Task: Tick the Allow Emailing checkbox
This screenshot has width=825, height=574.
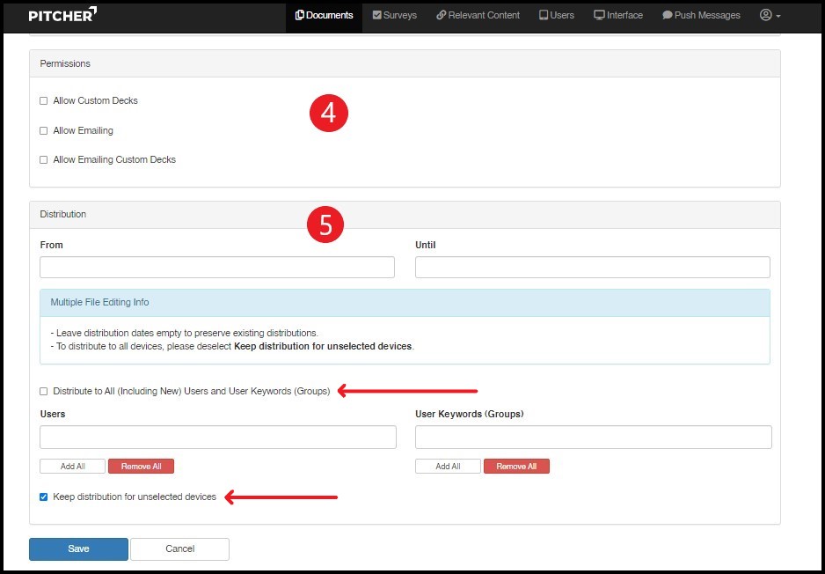Action: coord(44,131)
